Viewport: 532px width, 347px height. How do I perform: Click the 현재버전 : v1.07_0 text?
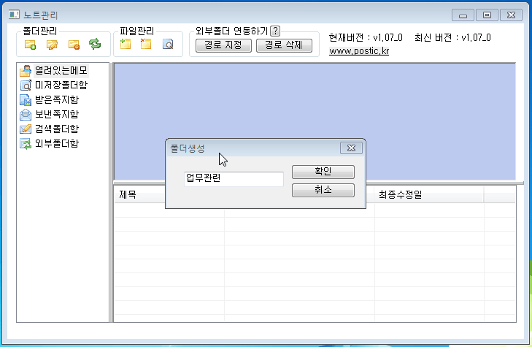(x=366, y=37)
